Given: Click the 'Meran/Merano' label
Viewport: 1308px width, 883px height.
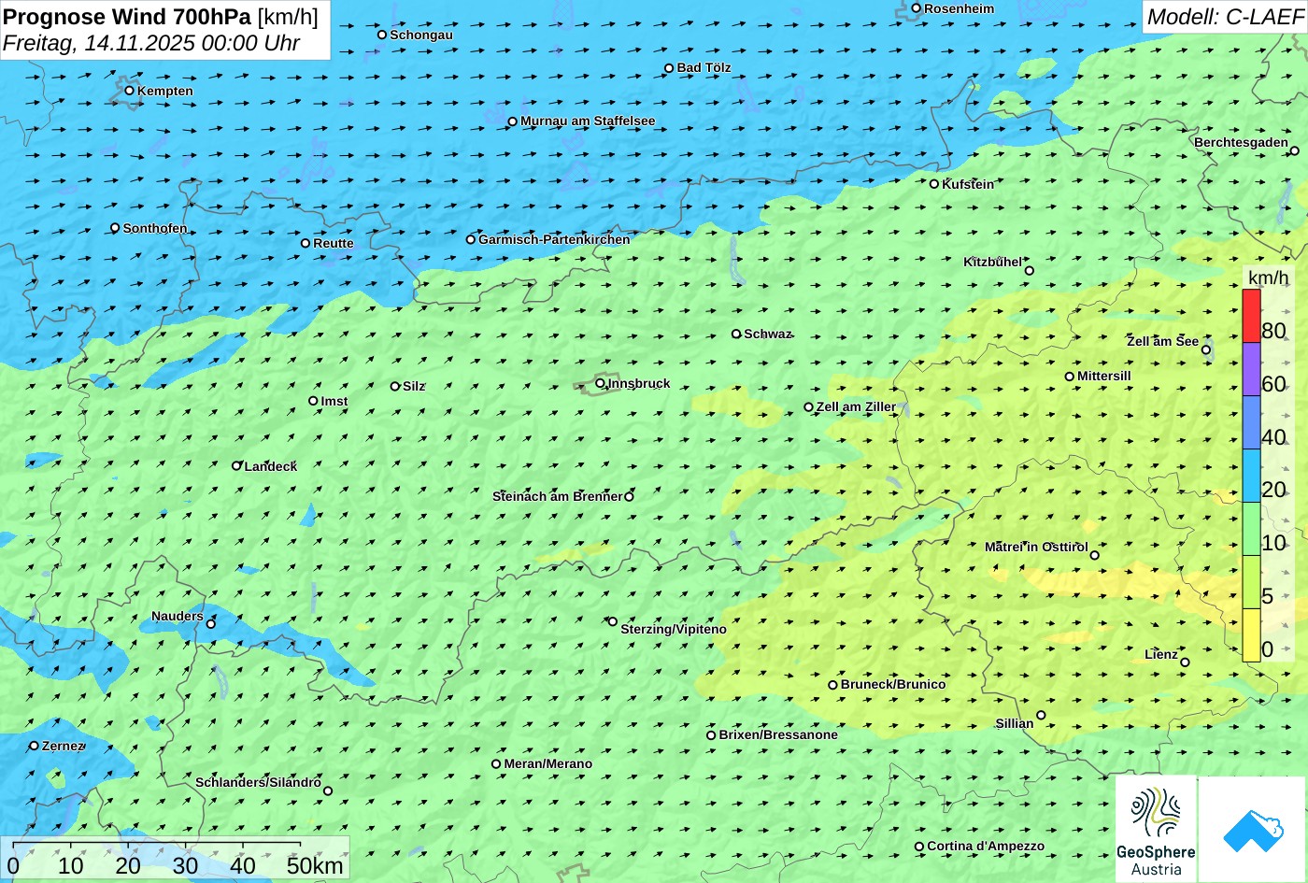Looking at the screenshot, I should [548, 763].
